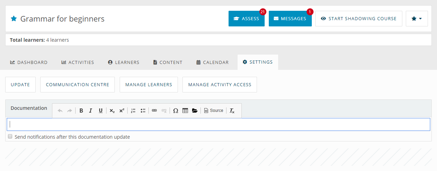Switch editor to Source view
This screenshot has height=171, width=437.
(214, 111)
